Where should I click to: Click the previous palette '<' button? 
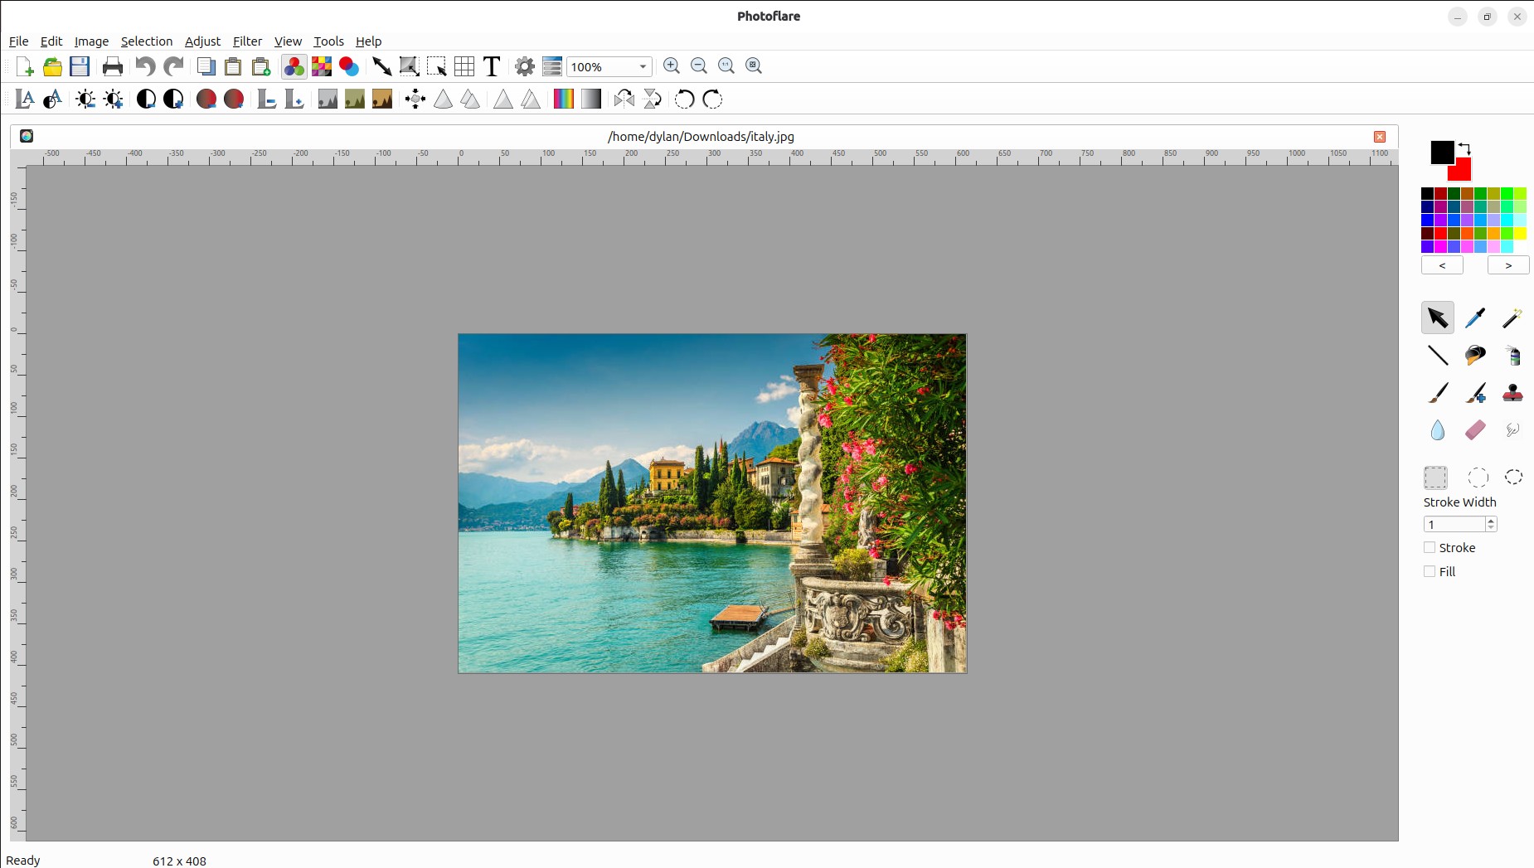click(x=1442, y=265)
